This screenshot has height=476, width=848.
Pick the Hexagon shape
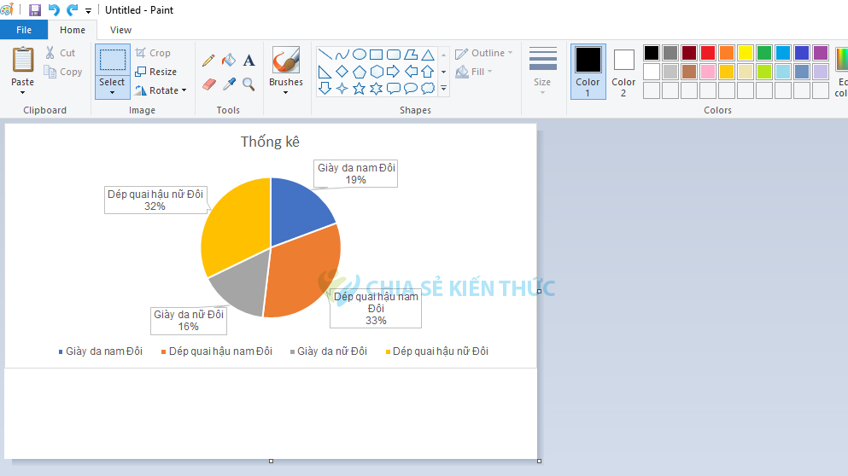point(377,72)
